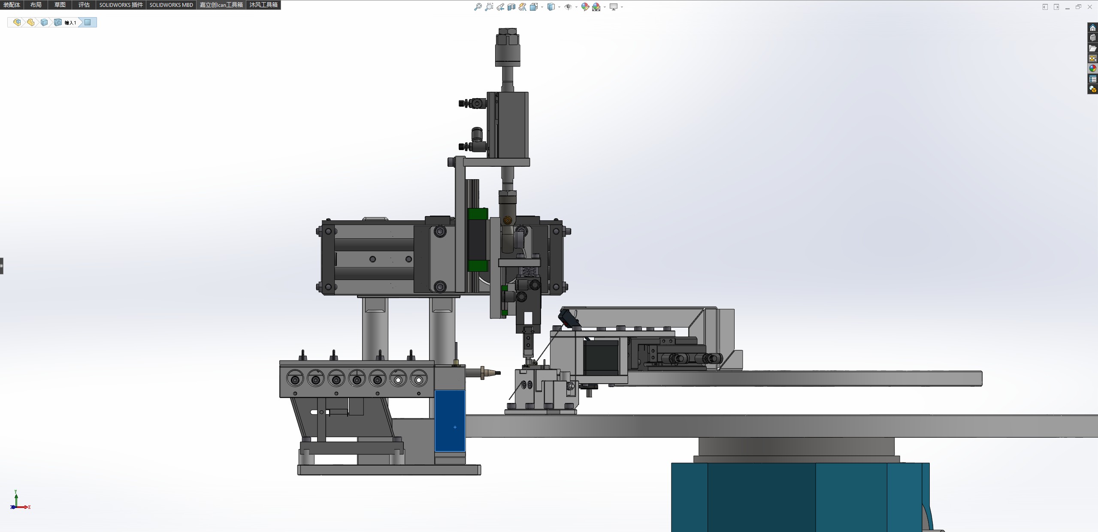The image size is (1098, 532).
Task: Open the 嘉立创lcan工具箱 tab
Action: click(221, 5)
